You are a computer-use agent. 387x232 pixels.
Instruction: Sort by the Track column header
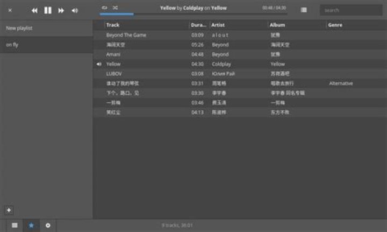(147, 25)
